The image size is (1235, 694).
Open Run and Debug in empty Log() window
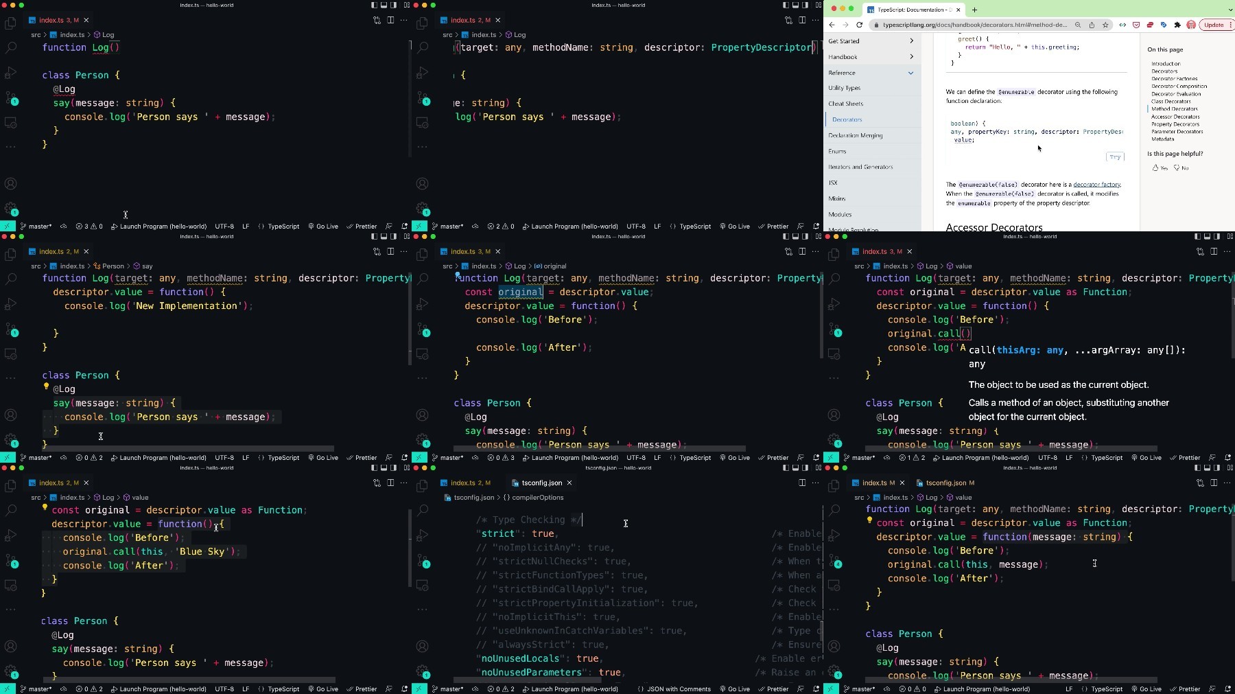coord(10,73)
